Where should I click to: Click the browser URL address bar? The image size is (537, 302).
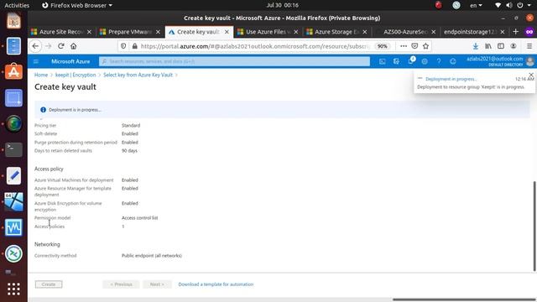[255, 46]
